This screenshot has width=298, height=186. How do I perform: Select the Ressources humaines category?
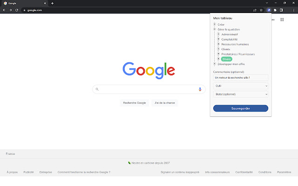(x=235, y=44)
